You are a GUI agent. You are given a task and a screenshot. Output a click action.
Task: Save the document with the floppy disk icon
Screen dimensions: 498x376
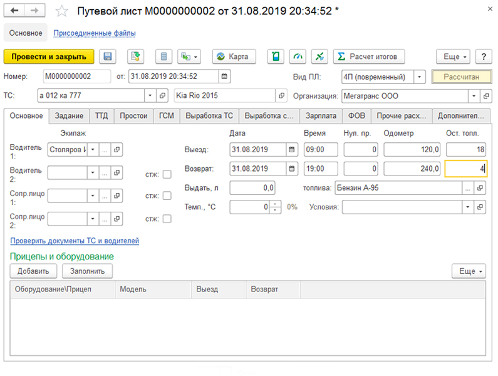[x=108, y=56]
